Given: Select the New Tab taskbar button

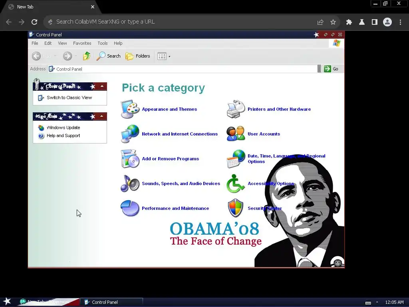Looking at the screenshot, I should tap(48, 302).
